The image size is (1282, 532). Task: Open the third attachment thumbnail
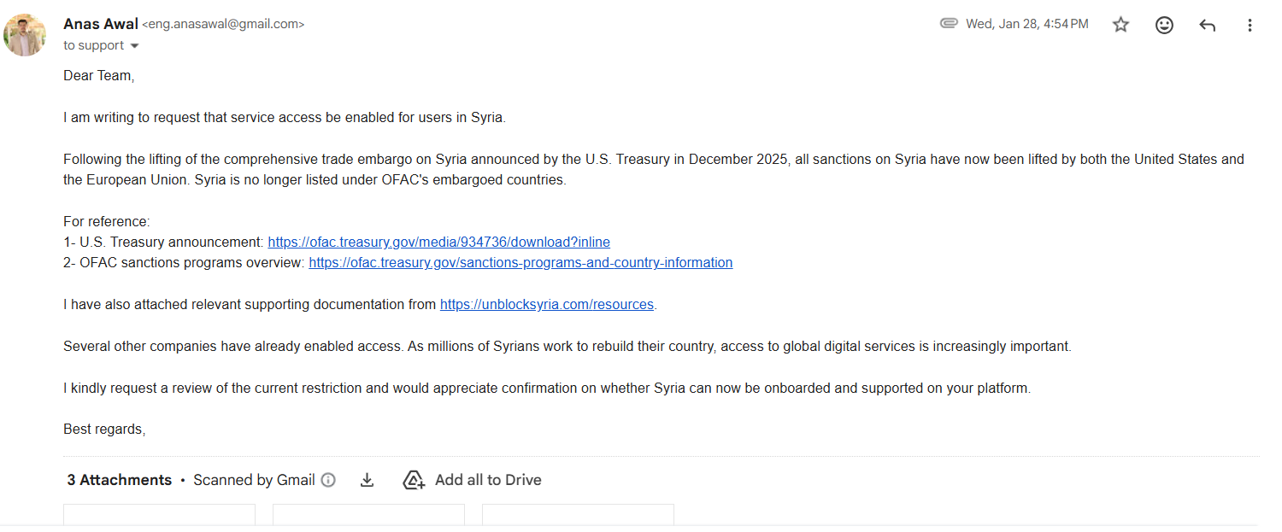[578, 514]
